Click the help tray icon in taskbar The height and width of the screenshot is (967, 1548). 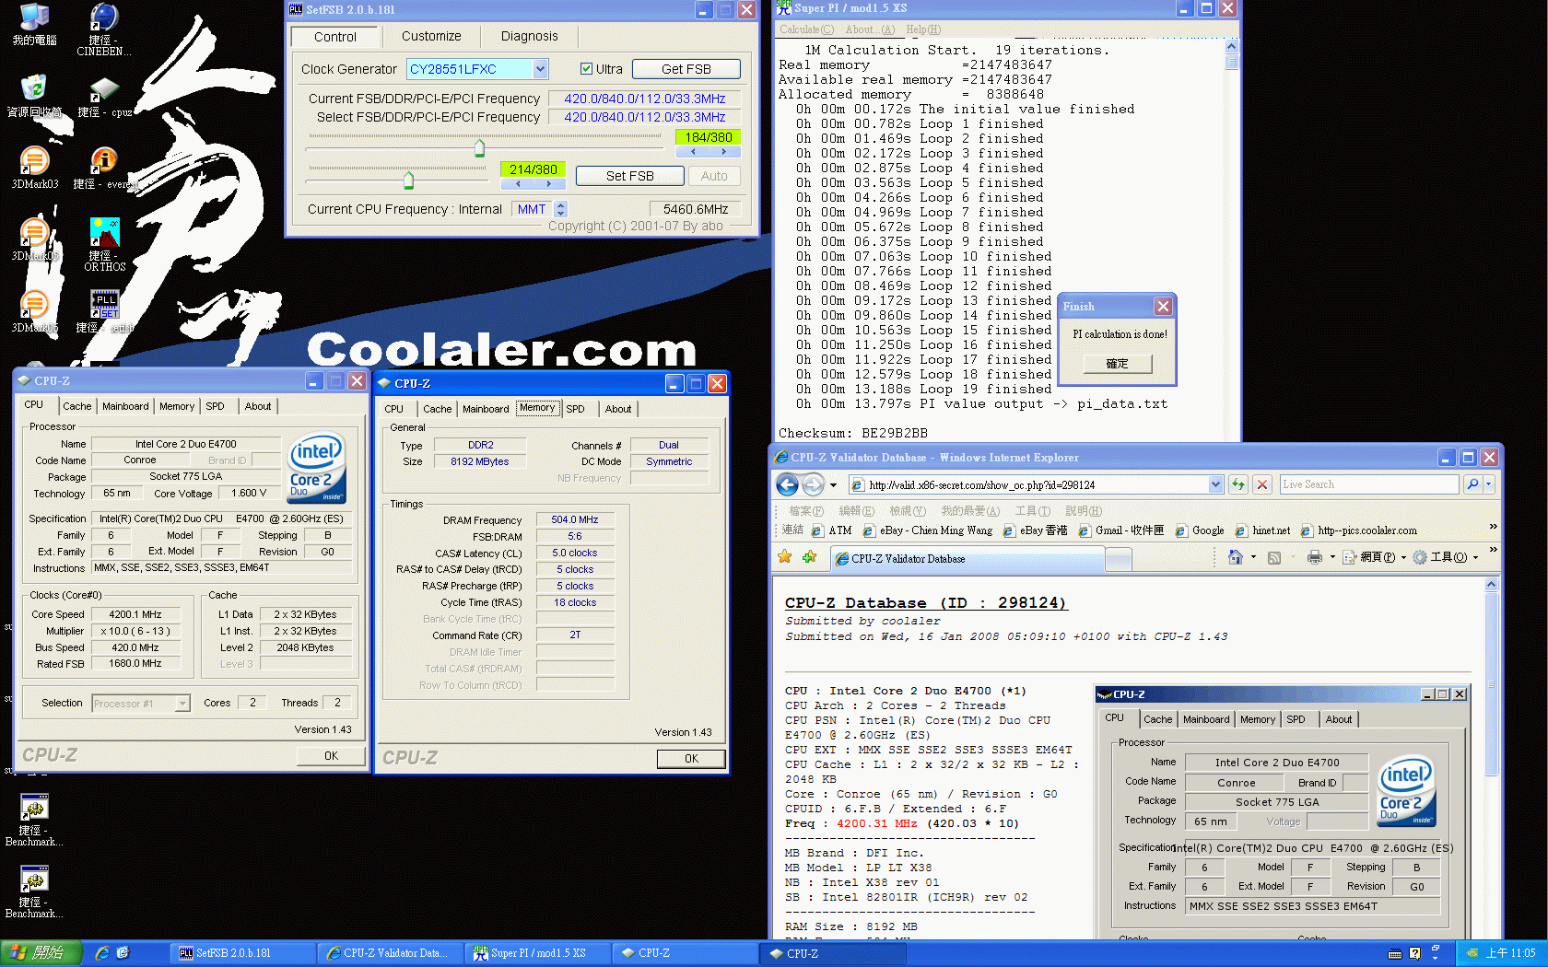[1415, 953]
